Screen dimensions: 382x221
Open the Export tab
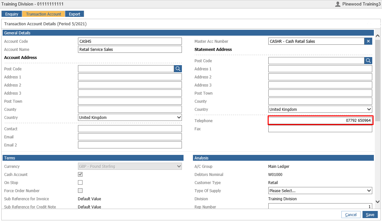click(x=75, y=14)
